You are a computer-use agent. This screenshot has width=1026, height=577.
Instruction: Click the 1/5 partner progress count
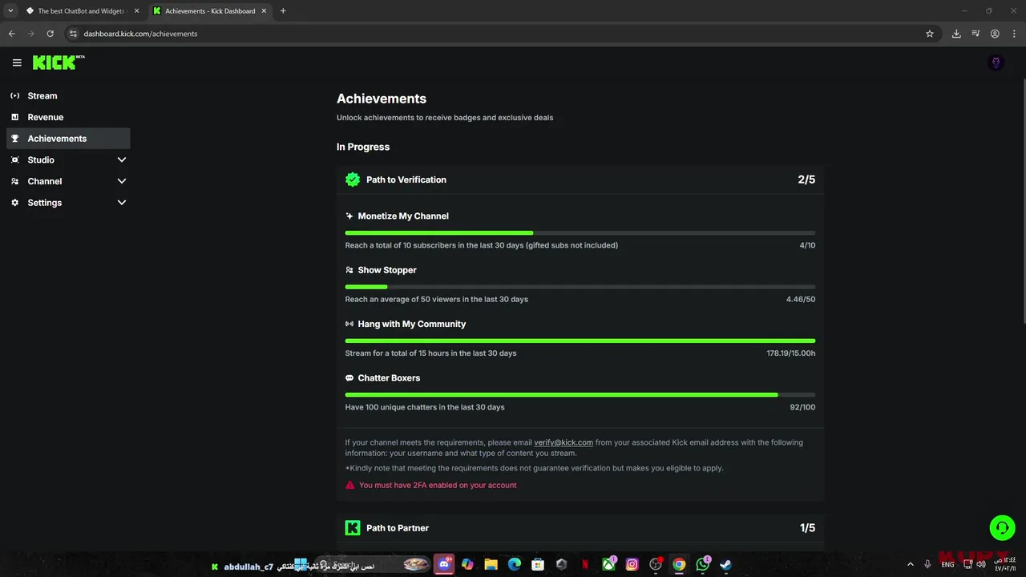(807, 528)
